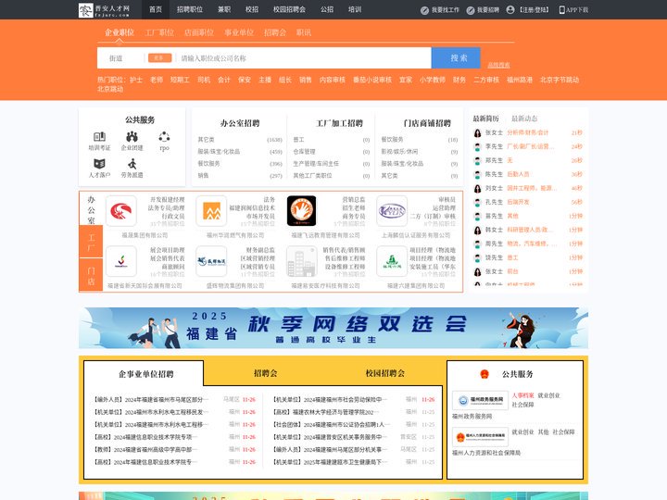667x500 pixels.
Task: Click the national emblem icon beside 公共服务
Action: point(485,374)
